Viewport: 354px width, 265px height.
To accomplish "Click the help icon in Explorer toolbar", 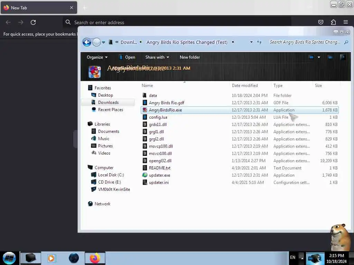I will click(343, 57).
